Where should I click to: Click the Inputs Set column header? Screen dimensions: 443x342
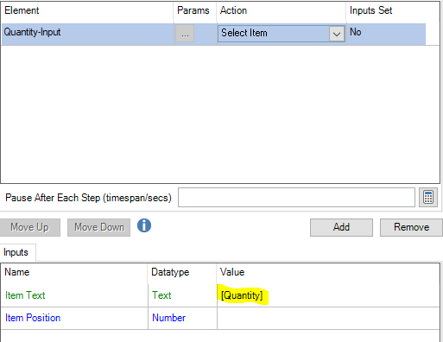point(393,11)
